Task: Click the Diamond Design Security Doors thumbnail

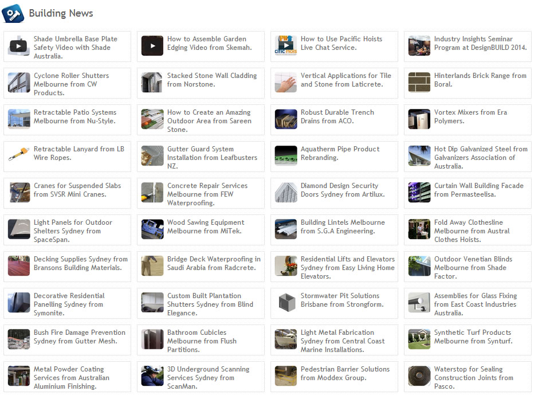Action: tap(286, 192)
